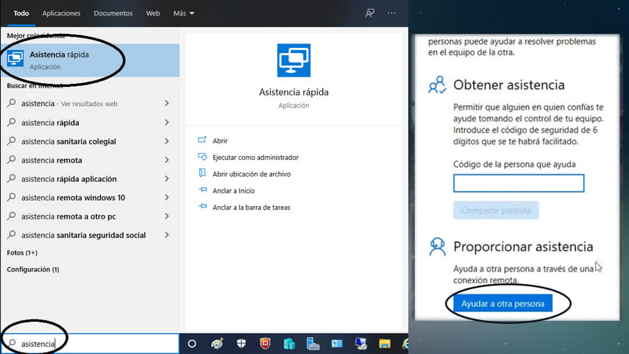Viewport: 629px width, 354px height.
Task: Open the Más dropdown tab
Action: coord(184,13)
